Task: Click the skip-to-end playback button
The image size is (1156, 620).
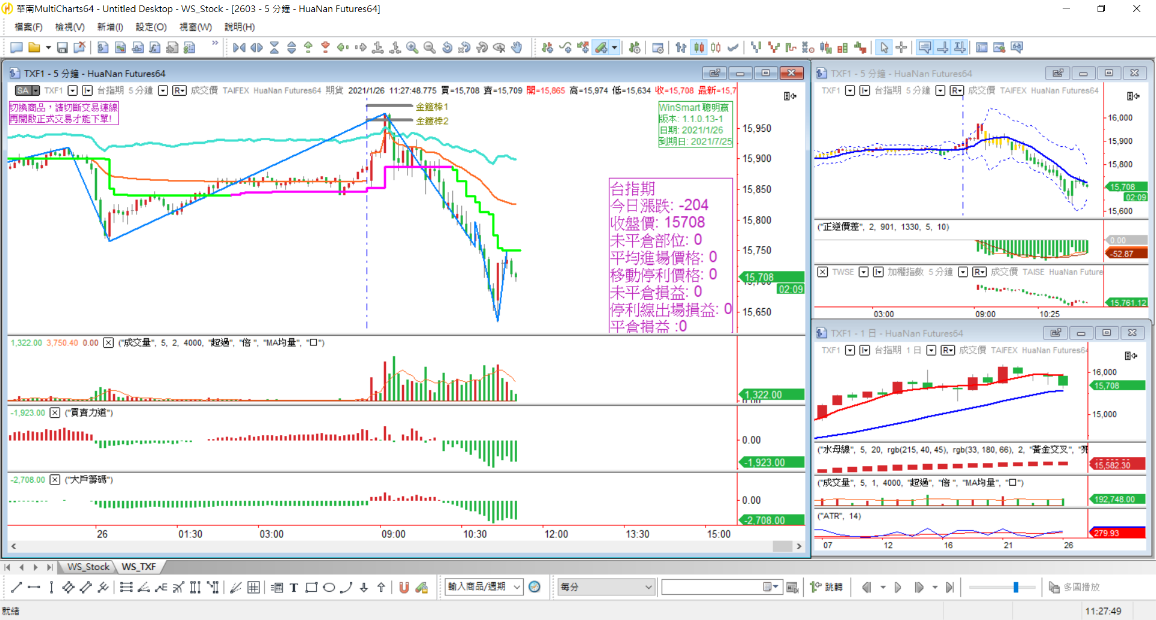Action: (949, 587)
